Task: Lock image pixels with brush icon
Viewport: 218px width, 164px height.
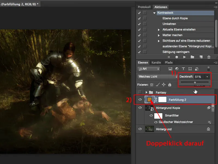Action: 158,84
